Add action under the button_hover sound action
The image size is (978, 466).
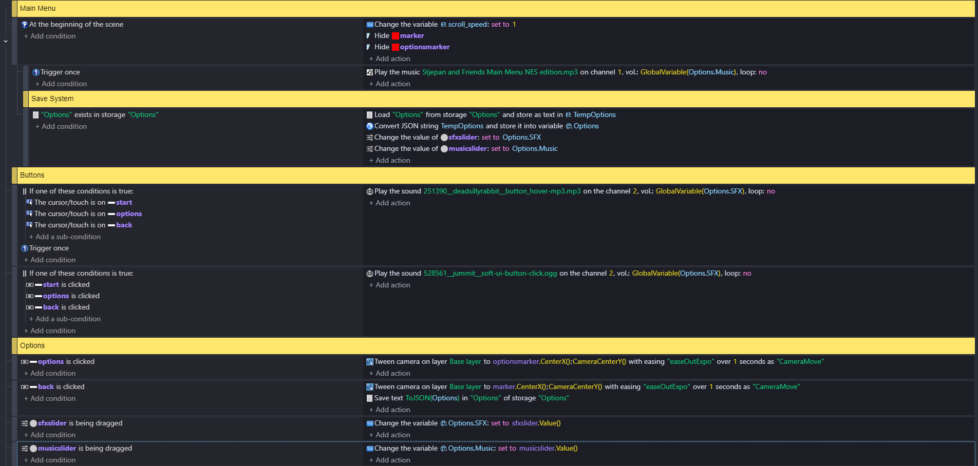390,203
